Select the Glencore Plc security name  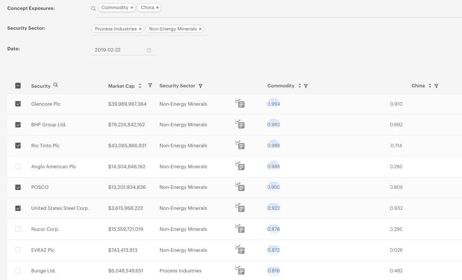(x=46, y=104)
